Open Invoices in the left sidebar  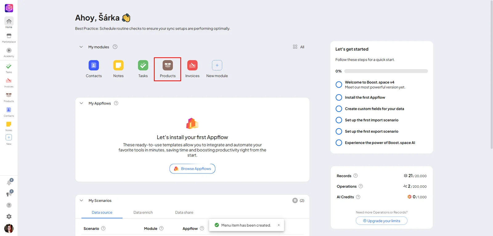click(9, 83)
